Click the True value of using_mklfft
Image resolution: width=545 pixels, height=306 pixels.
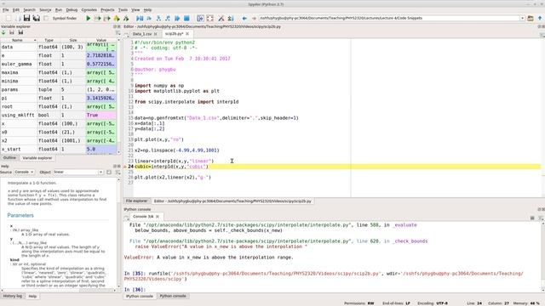click(101, 115)
